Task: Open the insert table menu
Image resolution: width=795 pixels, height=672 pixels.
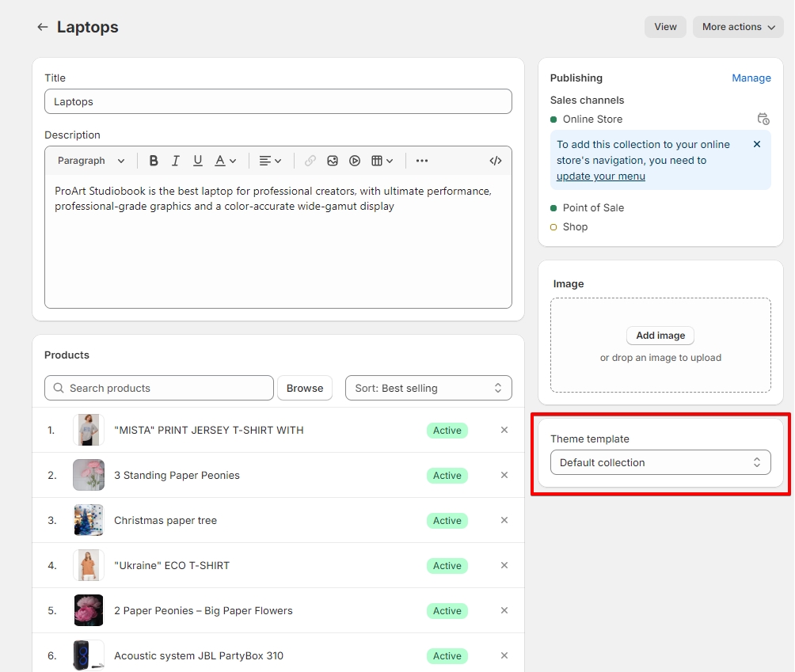Action: 382,161
